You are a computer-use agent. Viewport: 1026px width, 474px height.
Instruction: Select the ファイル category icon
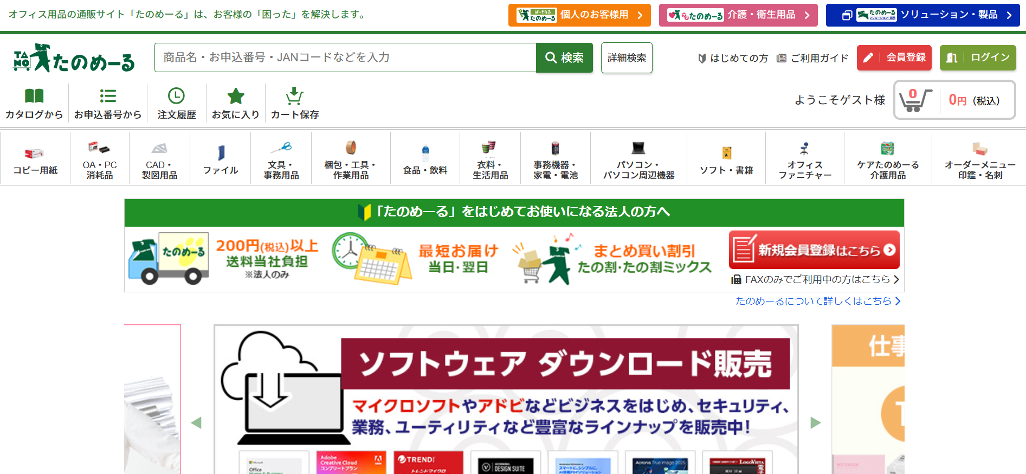coord(221,153)
